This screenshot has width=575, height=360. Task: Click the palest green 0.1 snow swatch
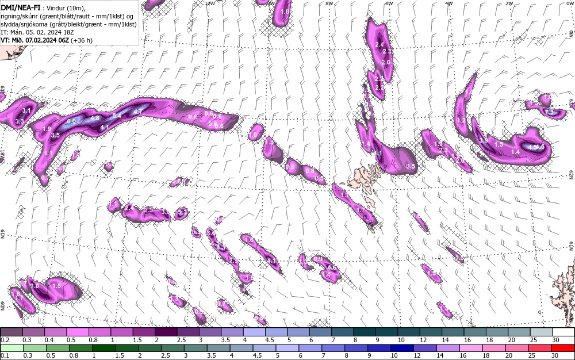click(x=11, y=348)
